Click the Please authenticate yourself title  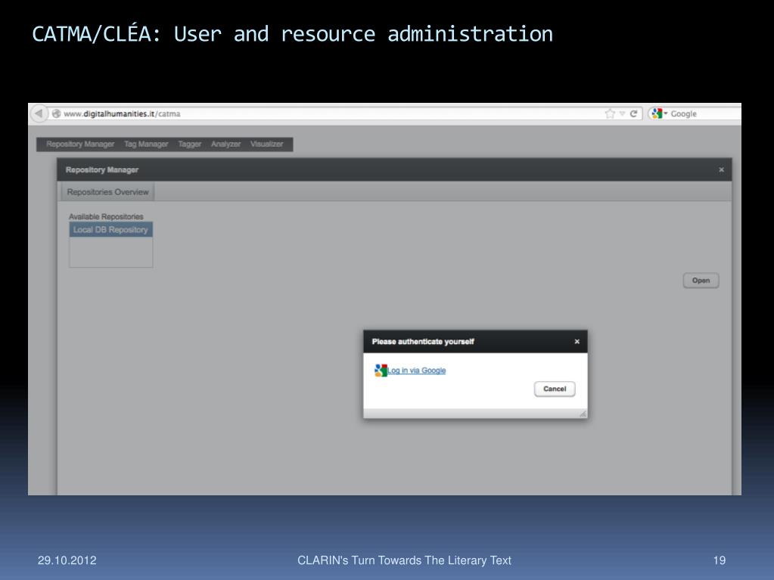tap(423, 341)
